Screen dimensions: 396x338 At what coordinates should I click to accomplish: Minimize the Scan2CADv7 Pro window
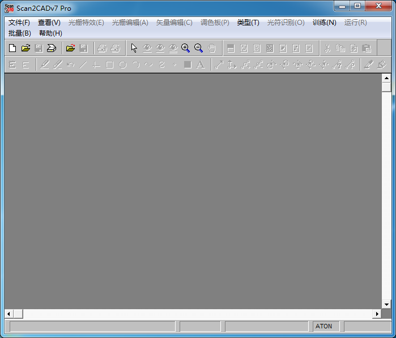[342, 6]
